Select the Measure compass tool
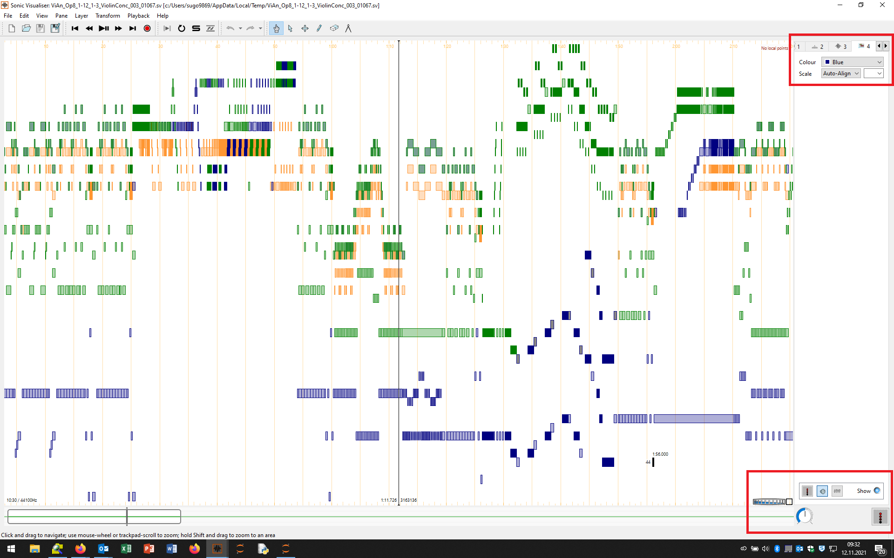894x558 pixels. point(348,28)
